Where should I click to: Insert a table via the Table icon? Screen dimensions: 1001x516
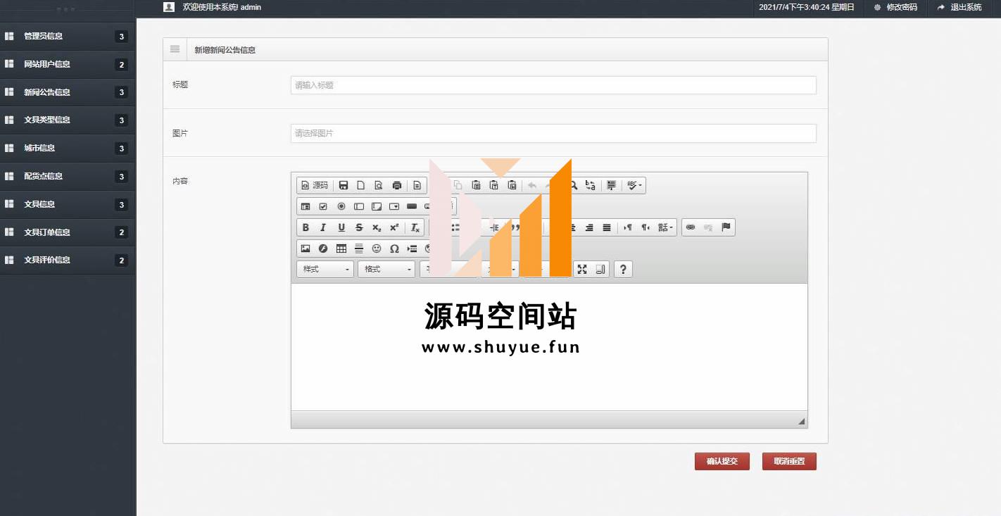coord(341,248)
